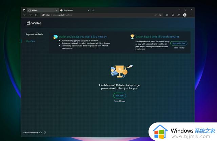Viewport: 217px width, 141px height.
Task: Switch to the Bing Rebates tab
Action: pos(75,10)
